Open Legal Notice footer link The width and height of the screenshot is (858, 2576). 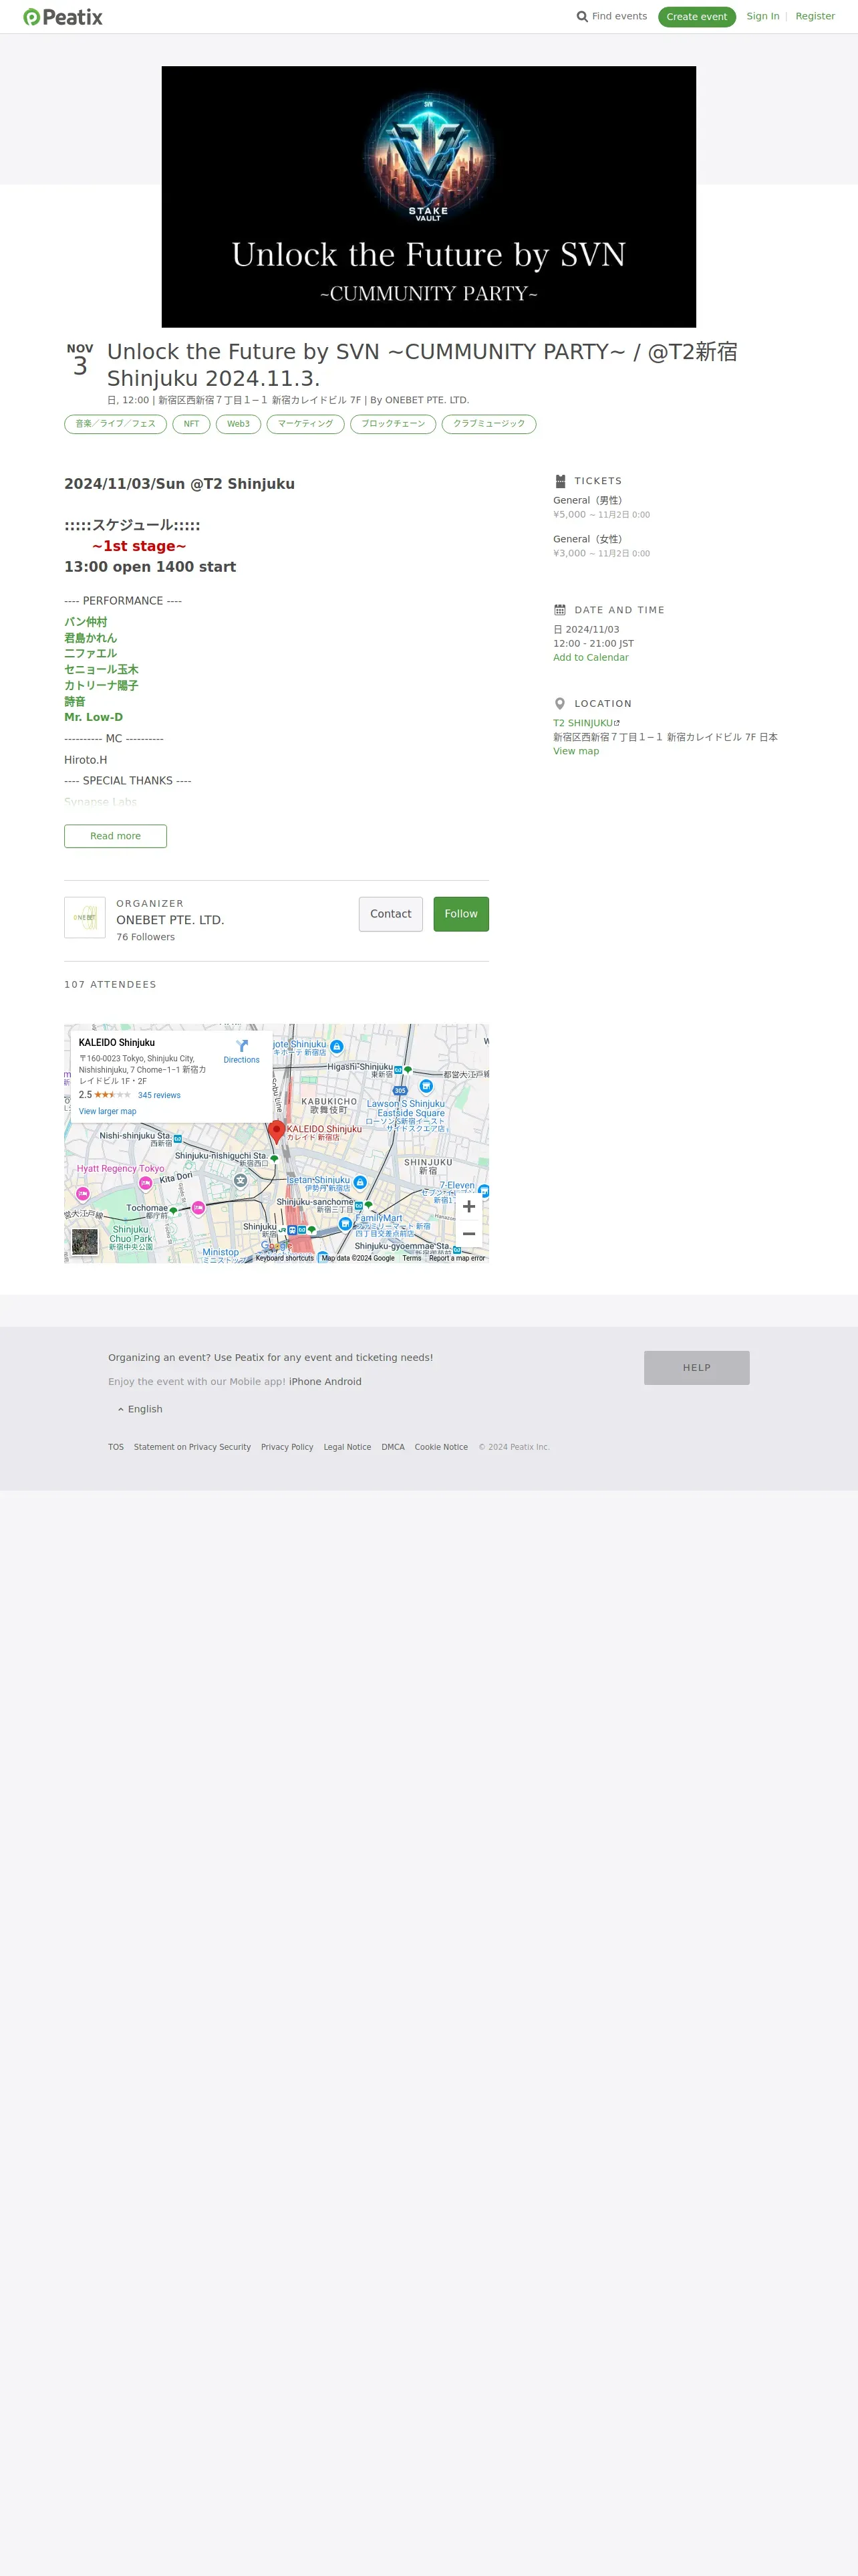(347, 1447)
